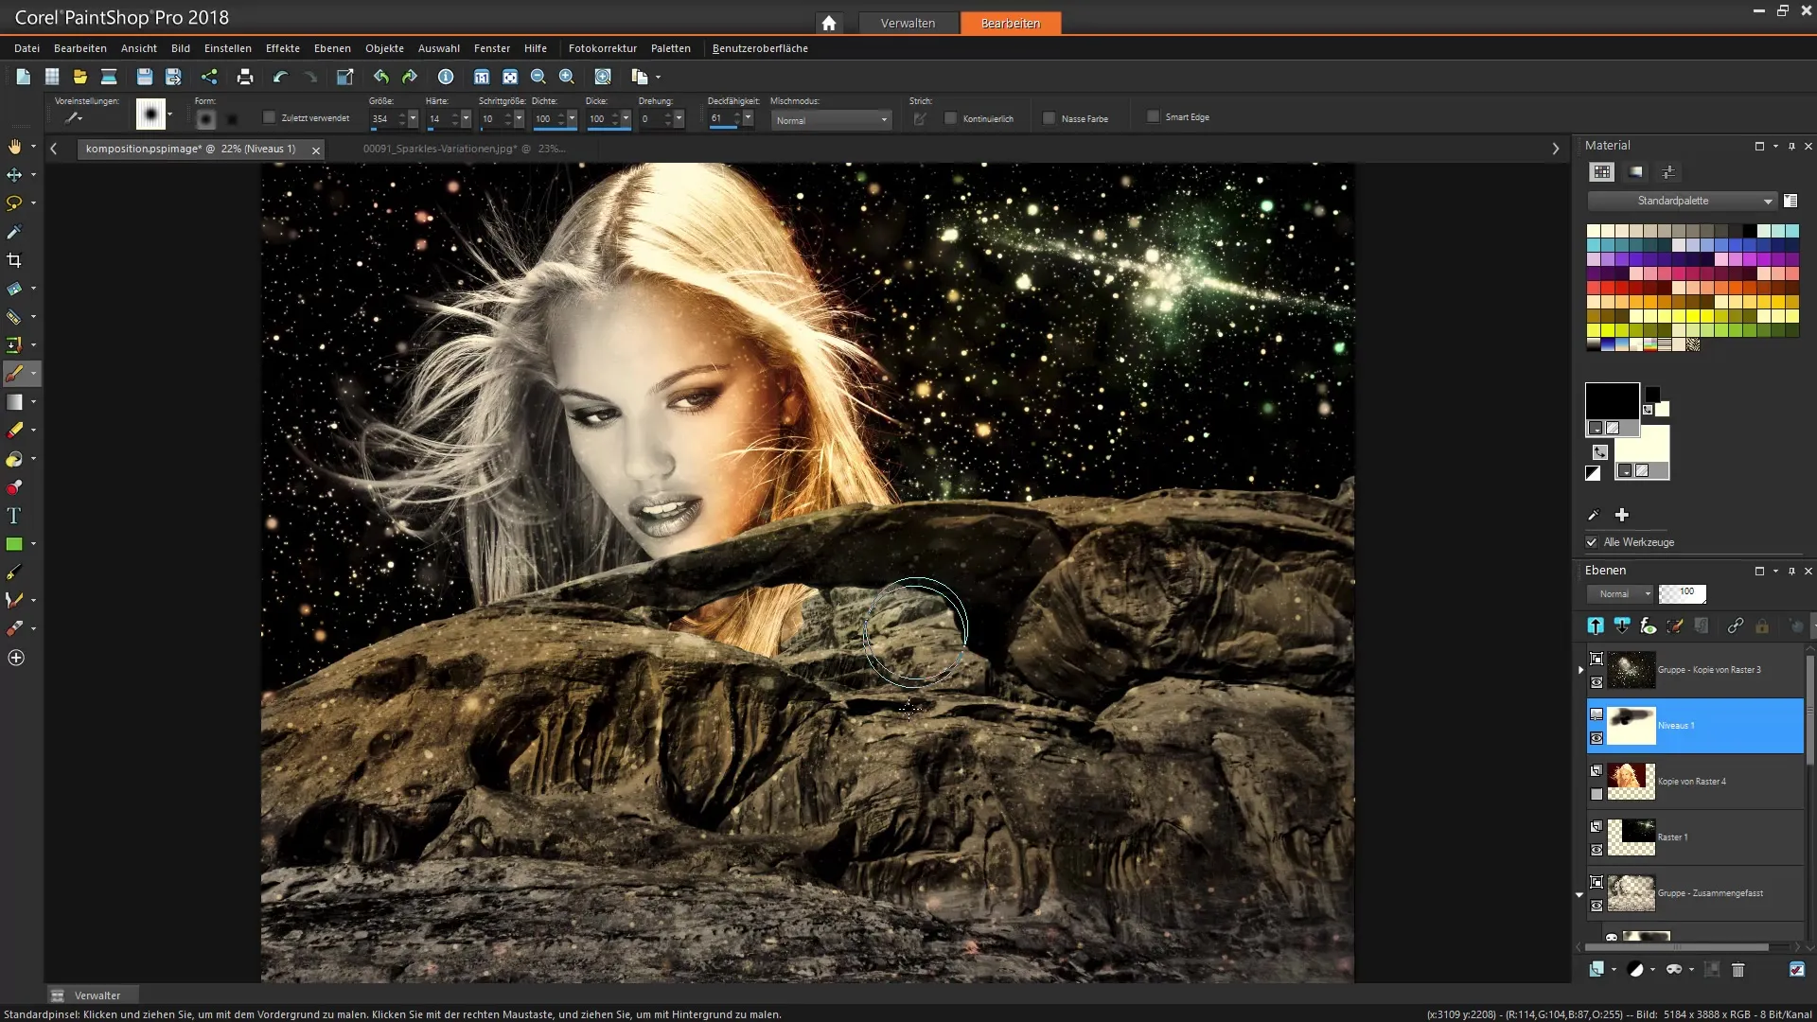Open the Standardpalette dropdown

[1682, 201]
